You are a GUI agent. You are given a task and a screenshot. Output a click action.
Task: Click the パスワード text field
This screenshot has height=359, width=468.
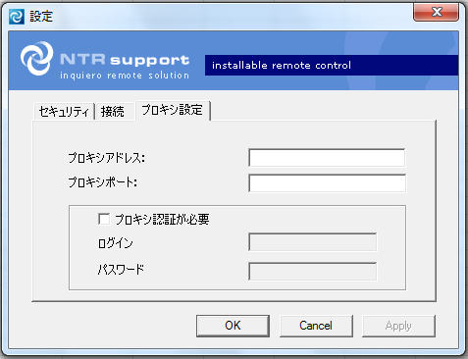point(313,271)
